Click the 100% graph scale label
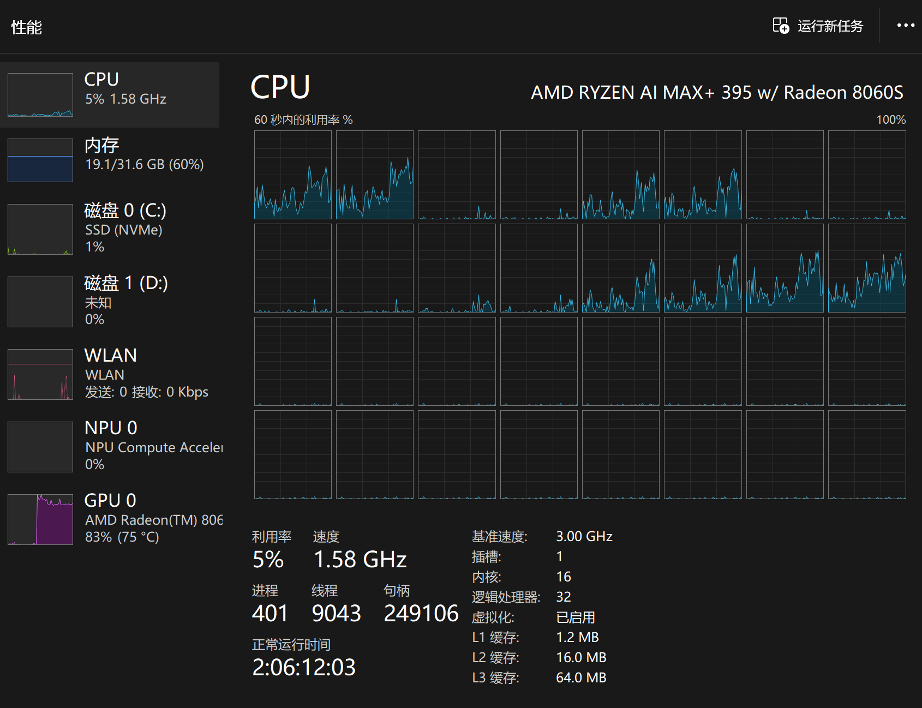Screen dimensions: 922x708 coord(891,119)
